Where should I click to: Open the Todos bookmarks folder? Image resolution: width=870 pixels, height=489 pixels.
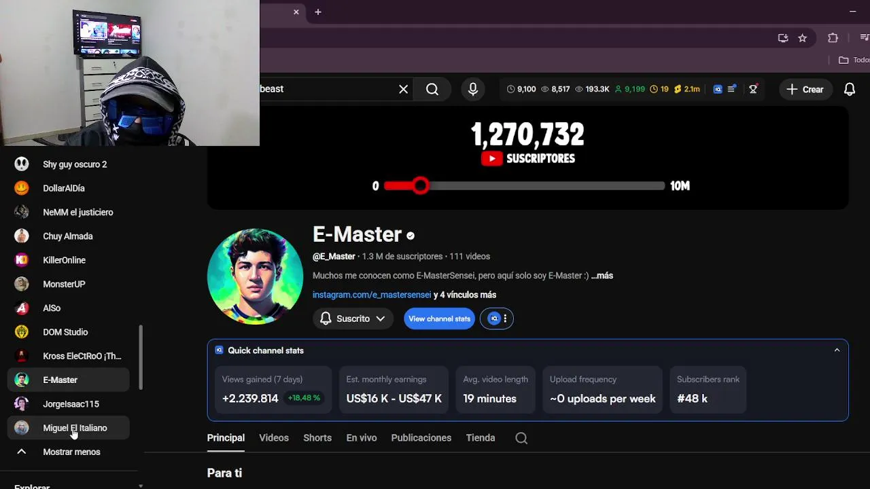(x=854, y=60)
